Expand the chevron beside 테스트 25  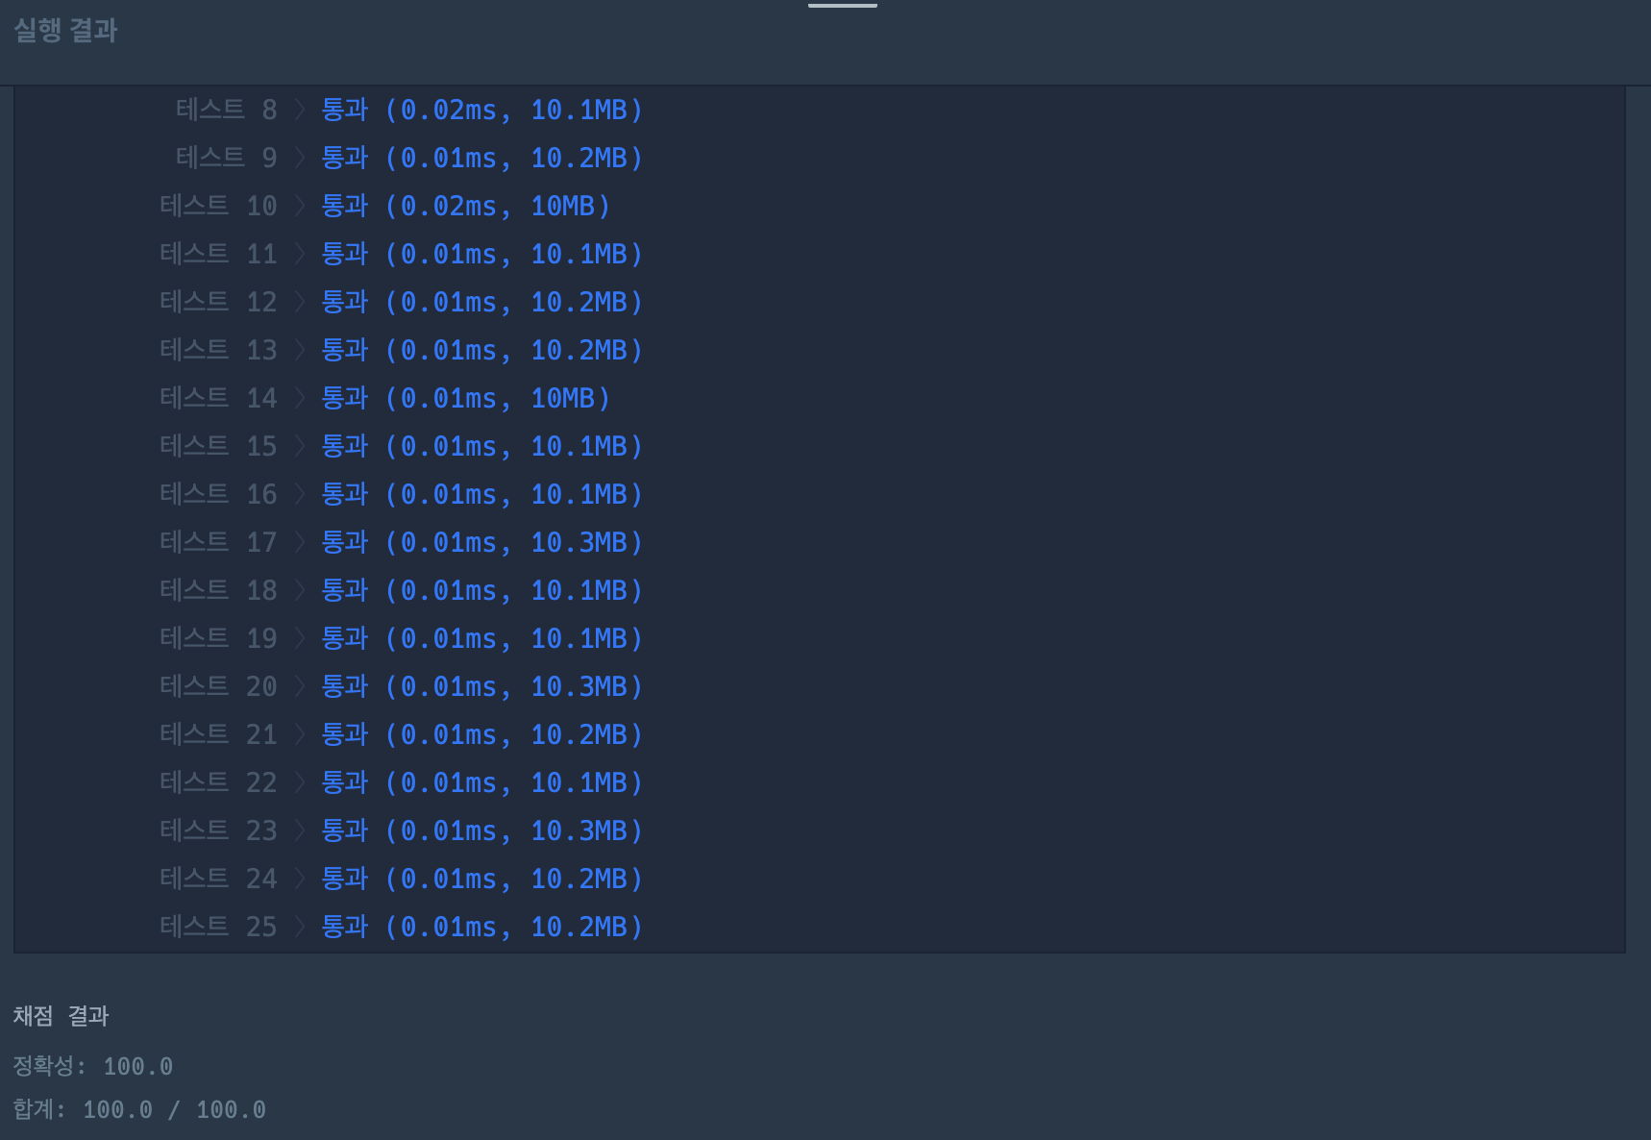tap(300, 927)
